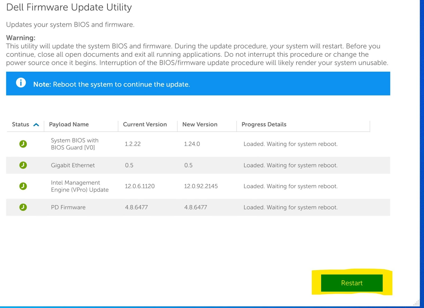
Task: Click the Progress Details column header
Action: click(264, 125)
